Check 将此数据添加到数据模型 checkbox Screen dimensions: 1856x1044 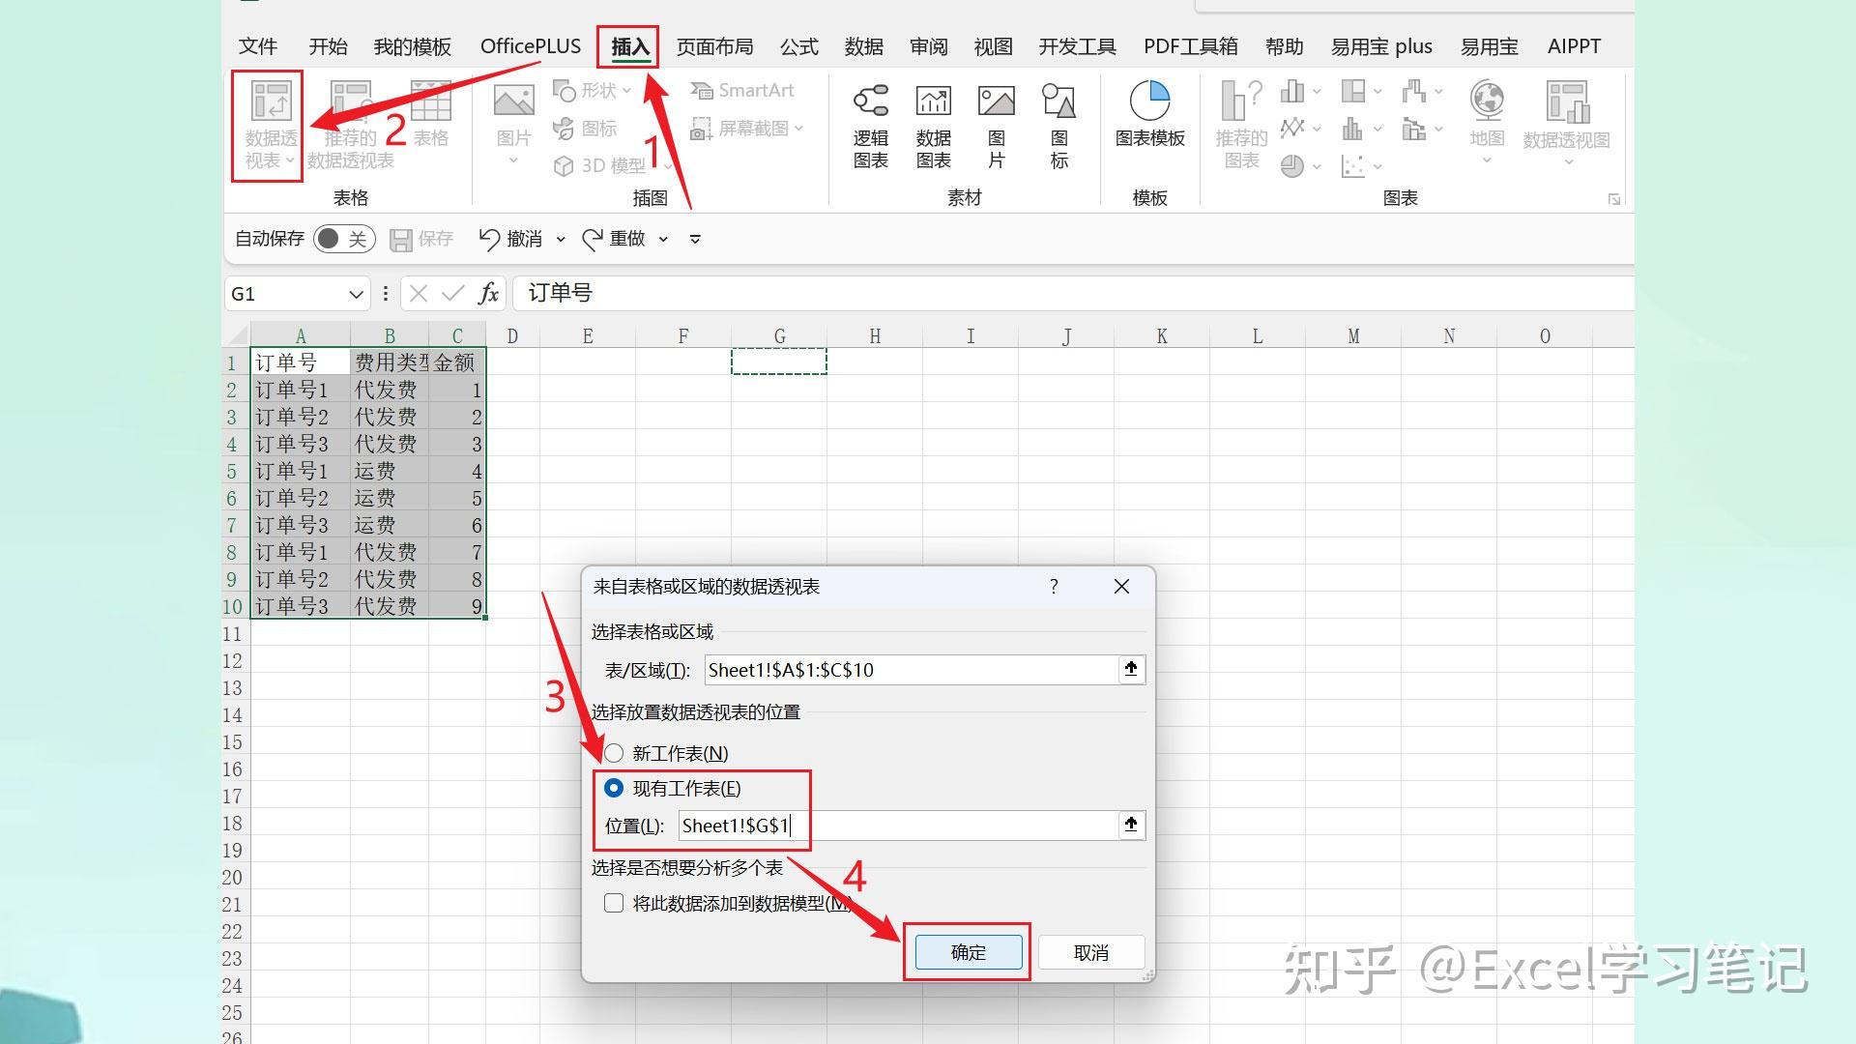pyautogui.click(x=614, y=902)
